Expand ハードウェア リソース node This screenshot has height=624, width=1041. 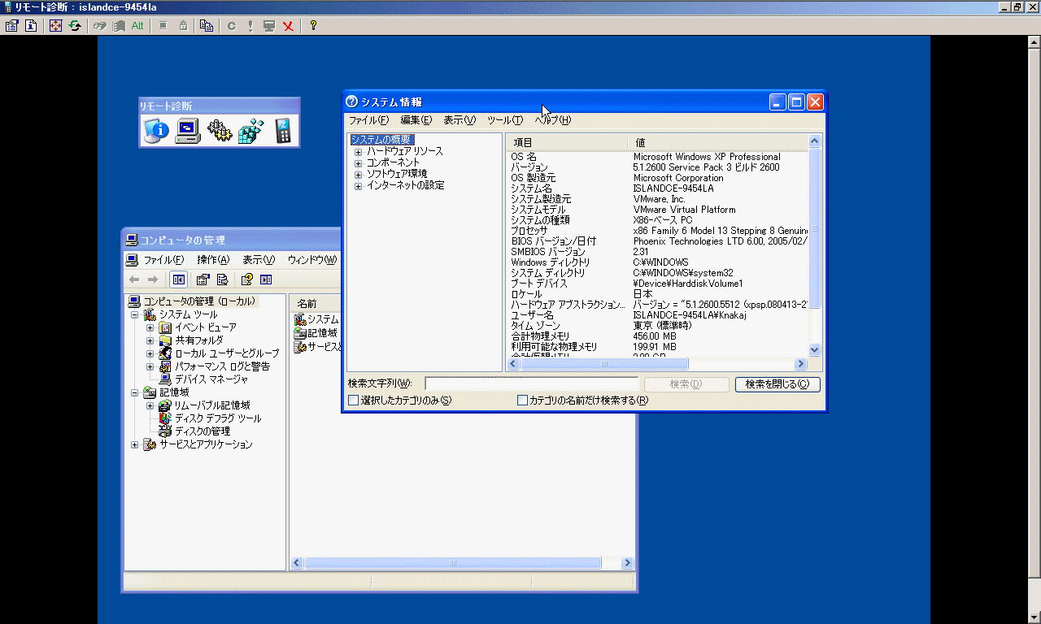click(358, 152)
